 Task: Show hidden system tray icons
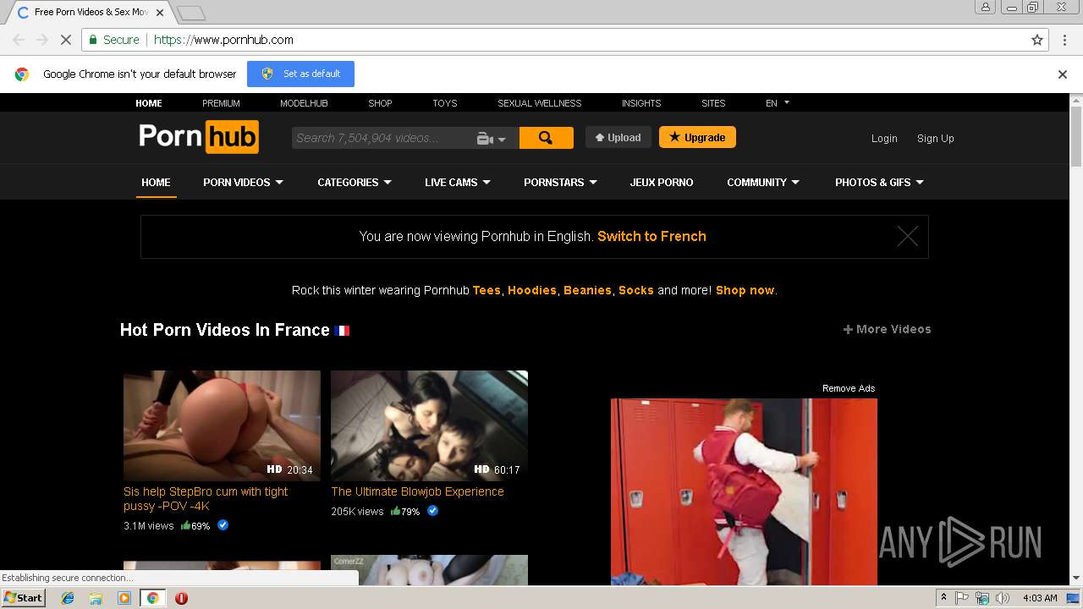tap(943, 598)
